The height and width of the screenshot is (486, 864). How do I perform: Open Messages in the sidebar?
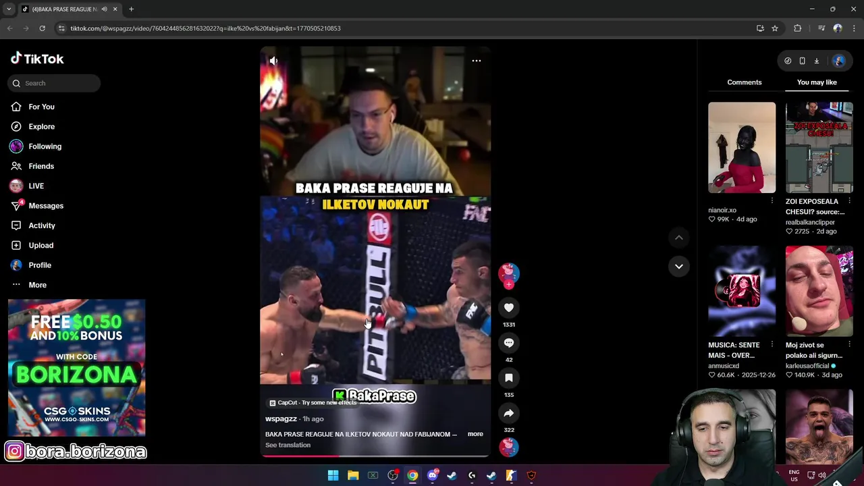[46, 206]
